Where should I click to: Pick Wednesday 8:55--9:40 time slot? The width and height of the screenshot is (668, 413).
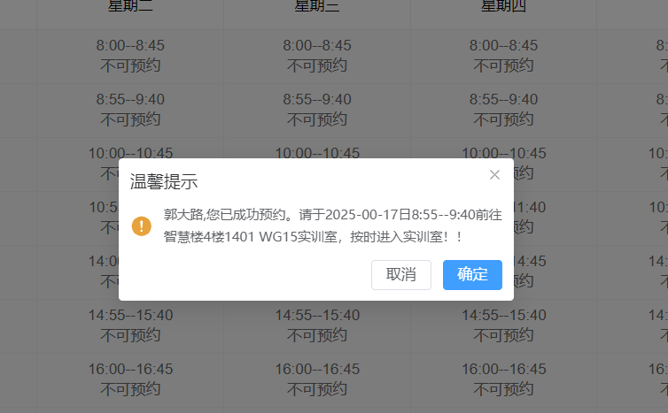pos(317,109)
